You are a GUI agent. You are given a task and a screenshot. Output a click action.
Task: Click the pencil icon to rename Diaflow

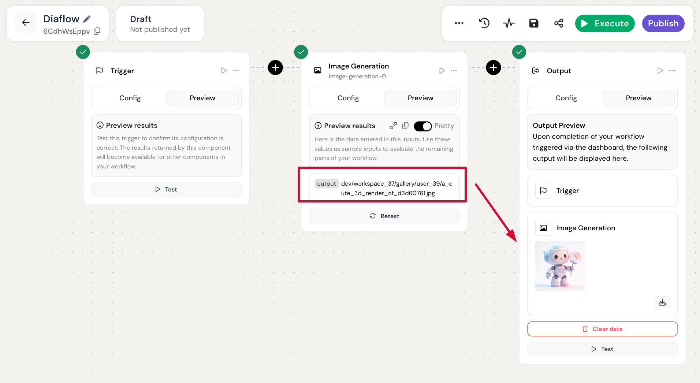[x=87, y=19]
